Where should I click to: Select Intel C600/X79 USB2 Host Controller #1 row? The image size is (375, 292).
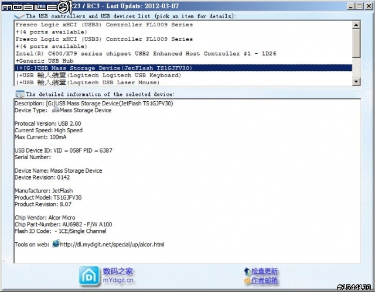(183, 53)
